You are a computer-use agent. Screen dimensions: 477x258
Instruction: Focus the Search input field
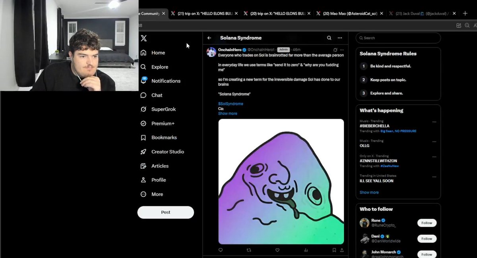tap(398, 38)
